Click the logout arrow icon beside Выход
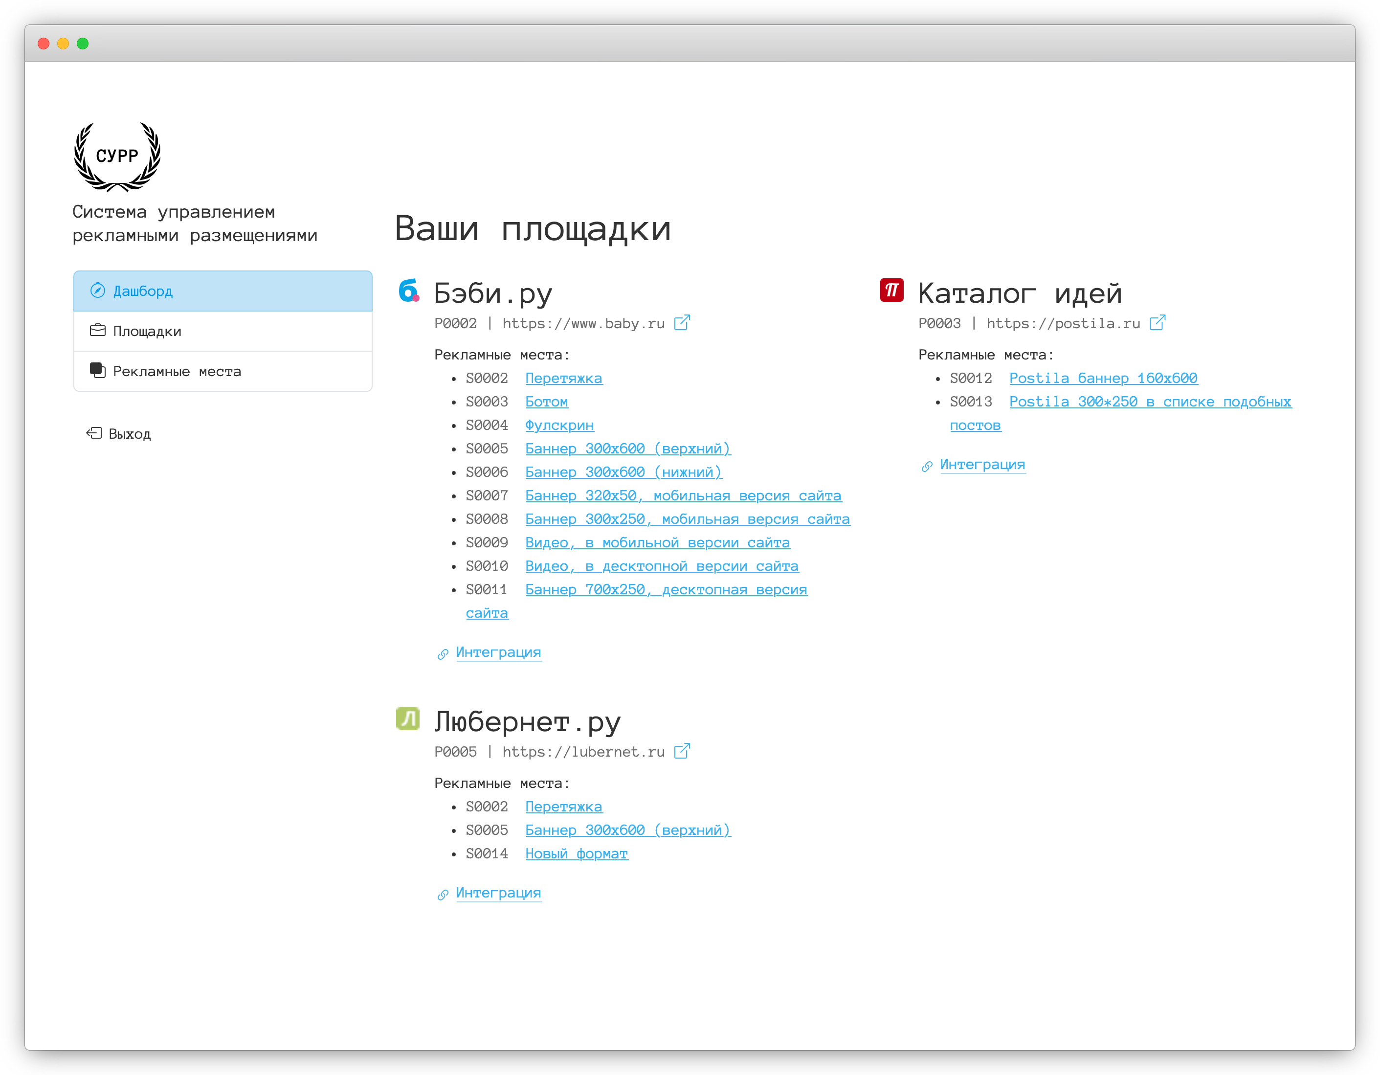The height and width of the screenshot is (1075, 1380). [x=94, y=433]
